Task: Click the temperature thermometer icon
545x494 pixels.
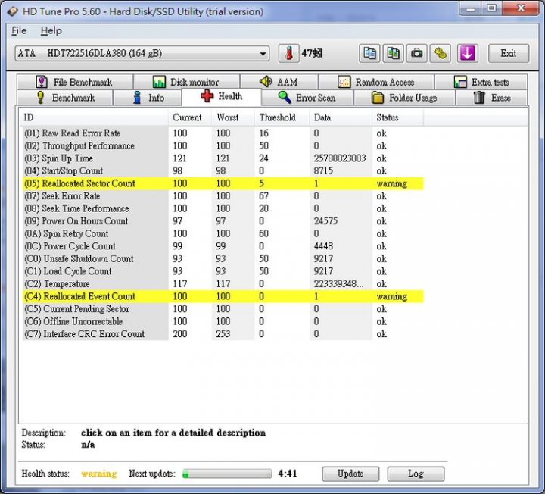Action: pyautogui.click(x=288, y=54)
